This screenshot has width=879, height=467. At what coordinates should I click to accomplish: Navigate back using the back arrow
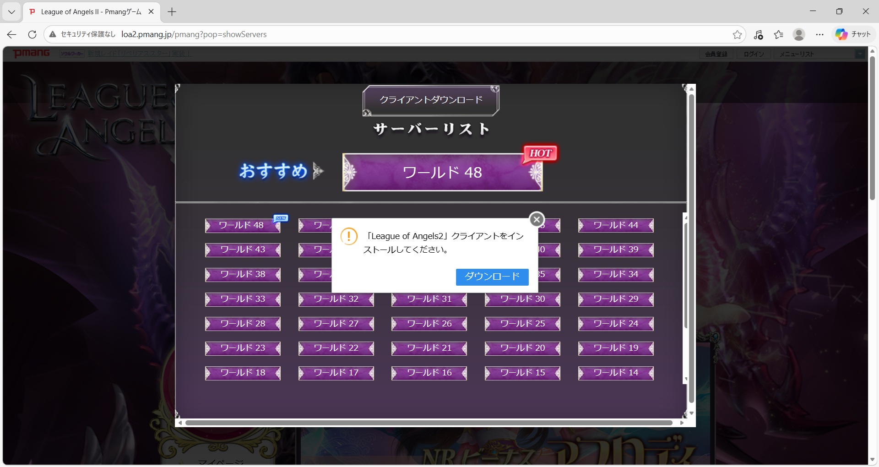pyautogui.click(x=11, y=34)
